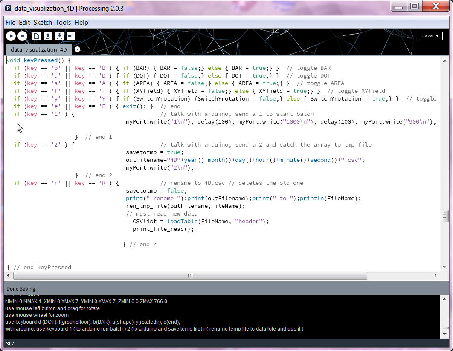This screenshot has width=453, height=351.
Task: Click the Export Application toolbar icon
Action: click(x=71, y=36)
